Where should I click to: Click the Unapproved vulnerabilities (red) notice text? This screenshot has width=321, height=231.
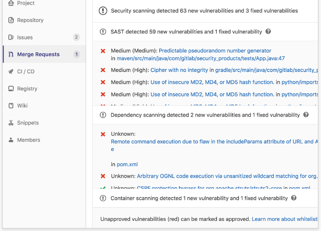(x=175, y=219)
